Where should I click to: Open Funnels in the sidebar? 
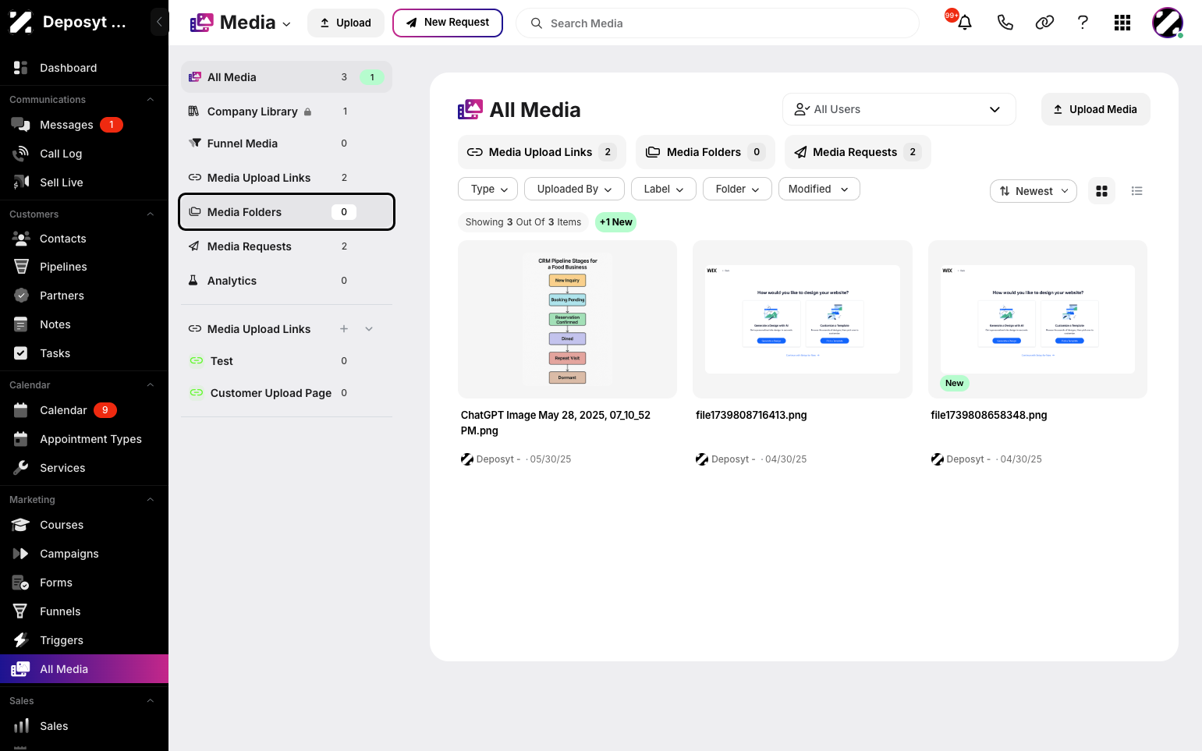[84, 611]
